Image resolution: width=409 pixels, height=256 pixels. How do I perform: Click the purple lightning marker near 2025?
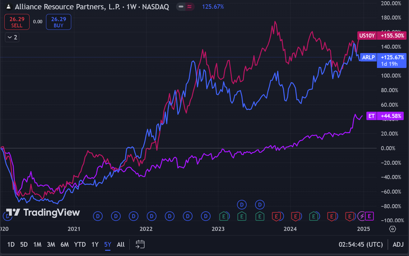click(x=362, y=216)
